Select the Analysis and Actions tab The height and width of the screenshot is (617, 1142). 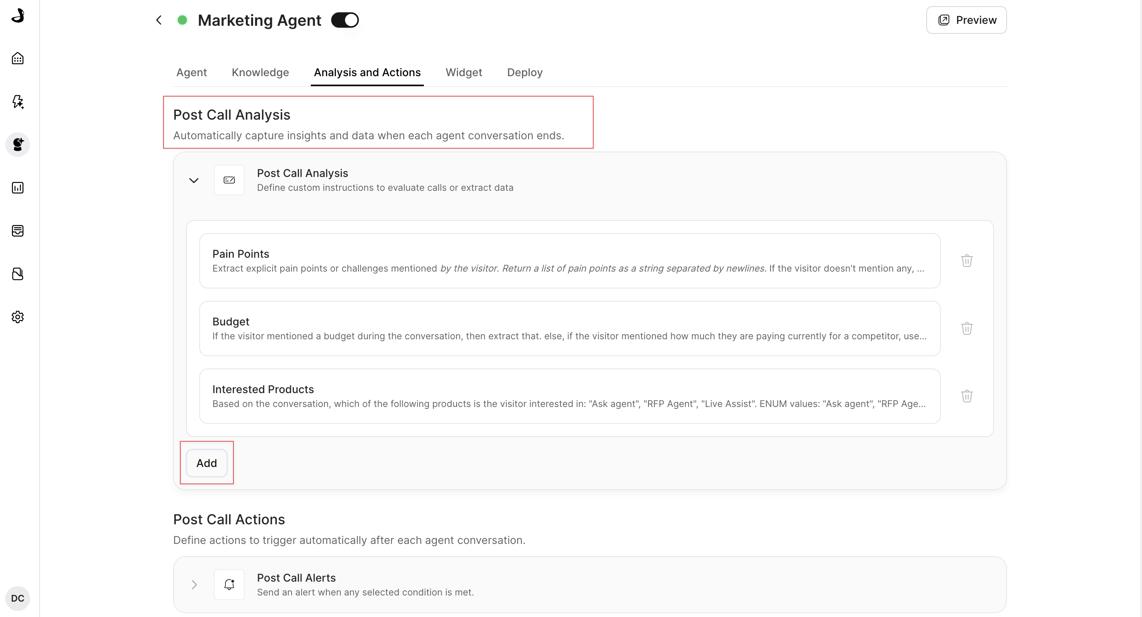367,72
